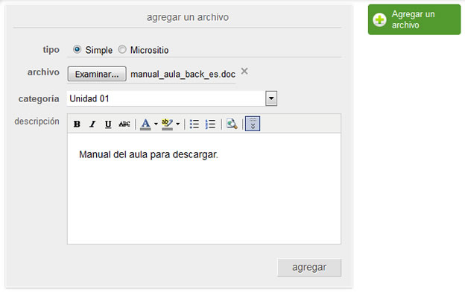
Task: Click the 'tipo' label
Action: tap(51, 49)
